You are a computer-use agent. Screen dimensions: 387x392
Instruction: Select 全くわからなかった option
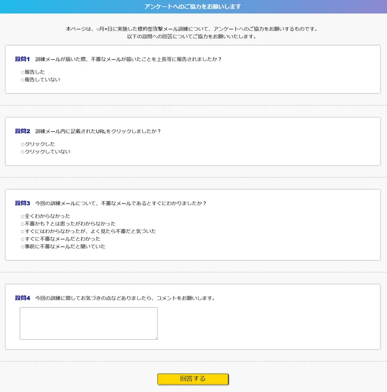click(22, 217)
